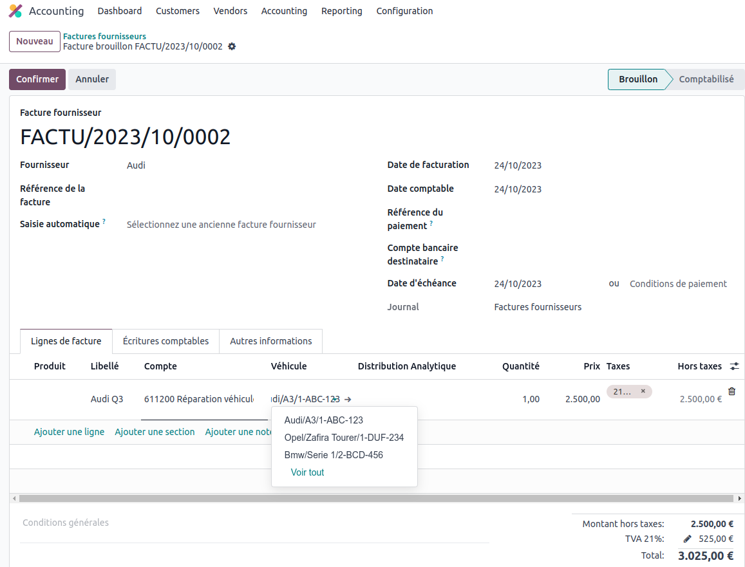Open the Configuration menu

point(405,11)
